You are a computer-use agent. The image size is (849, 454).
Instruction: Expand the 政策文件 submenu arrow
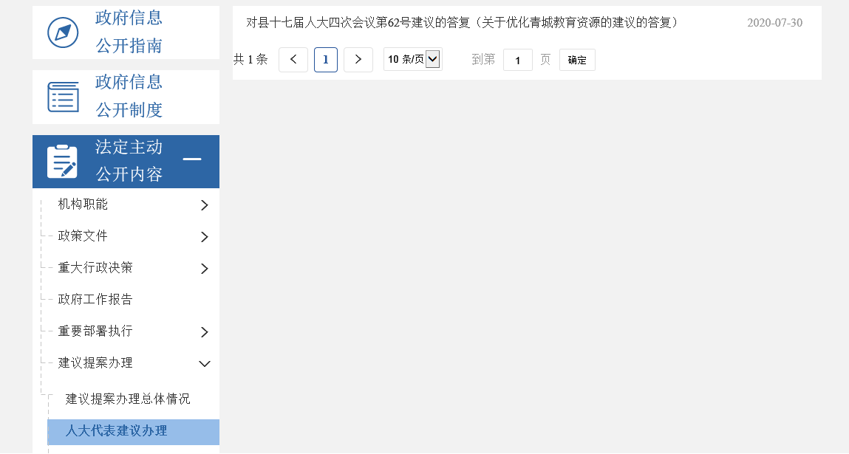(x=205, y=237)
